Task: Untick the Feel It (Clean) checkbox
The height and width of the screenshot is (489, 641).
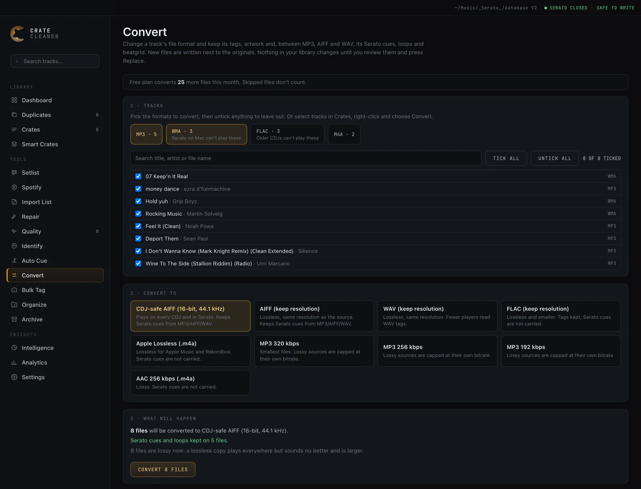Action: (138, 226)
